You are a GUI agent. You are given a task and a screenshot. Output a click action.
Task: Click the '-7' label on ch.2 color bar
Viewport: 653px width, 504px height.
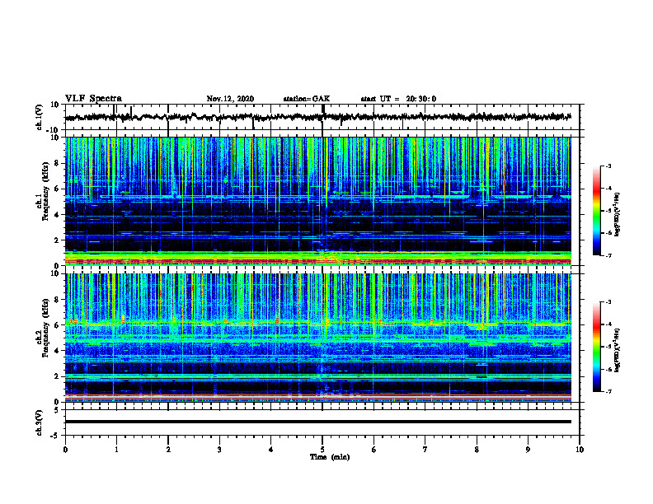pyautogui.click(x=608, y=391)
